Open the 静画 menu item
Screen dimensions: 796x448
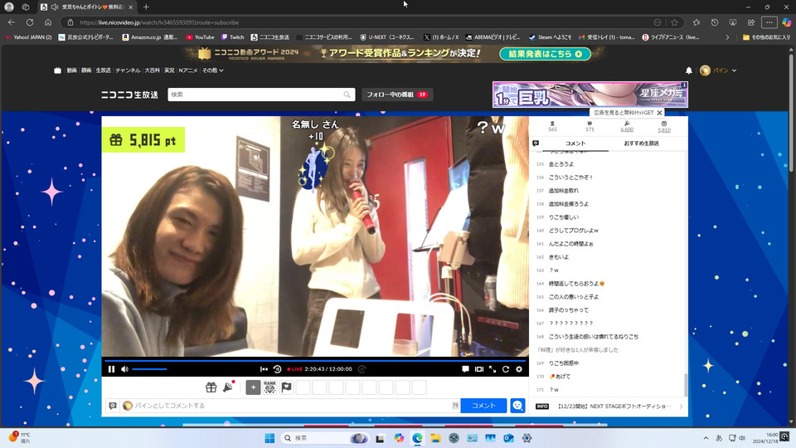point(86,71)
